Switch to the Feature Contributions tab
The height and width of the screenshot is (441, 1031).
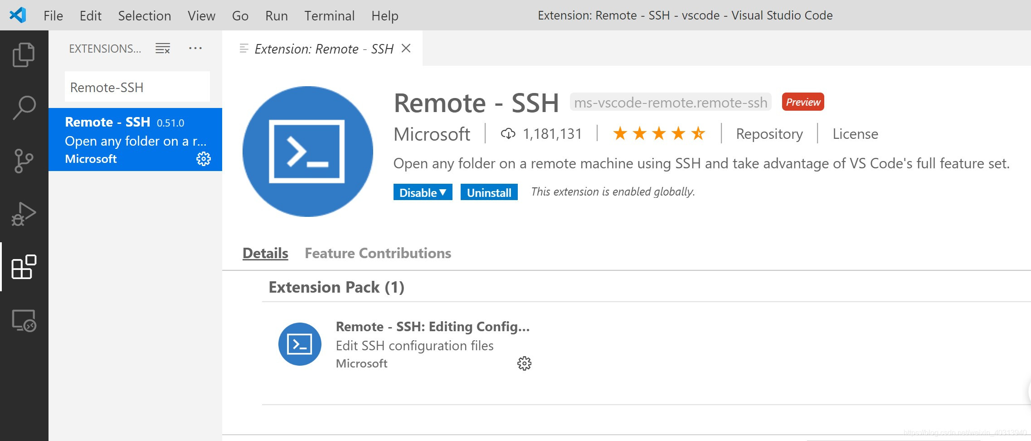click(x=378, y=253)
